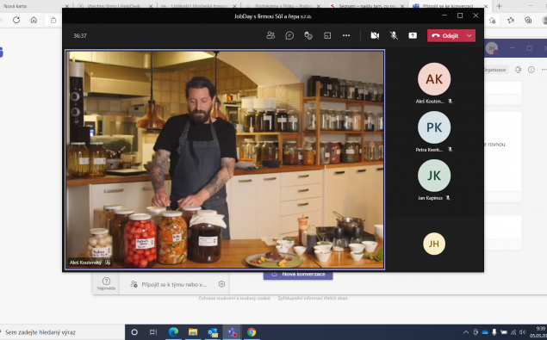547x340 pixels.
Task: Reload the browser page
Action: point(16,20)
